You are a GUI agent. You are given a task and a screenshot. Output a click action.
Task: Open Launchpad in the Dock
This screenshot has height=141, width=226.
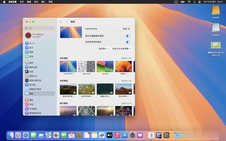pos(18,135)
